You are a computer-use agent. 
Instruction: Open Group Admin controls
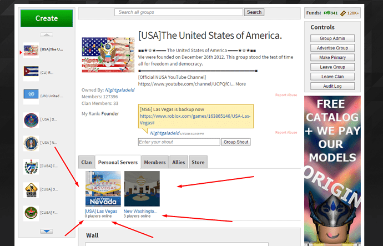point(332,38)
